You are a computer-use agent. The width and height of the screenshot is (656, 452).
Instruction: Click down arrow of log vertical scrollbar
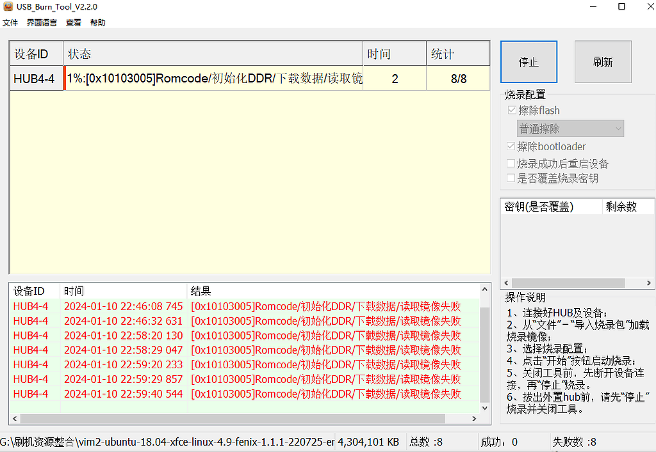click(x=484, y=408)
